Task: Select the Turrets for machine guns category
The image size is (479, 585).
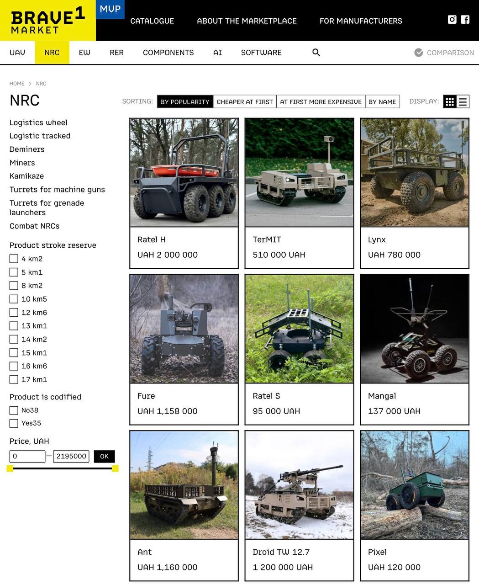Action: pos(57,189)
